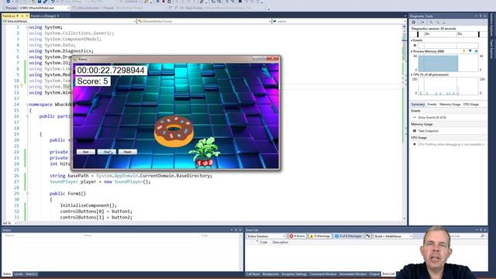
Task: Switch to the Immediate Window tab
Action: [353, 274]
